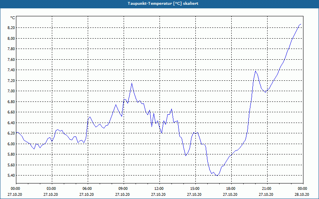
Task: Click the 12:00 time label
Action: pyautogui.click(x=160, y=189)
